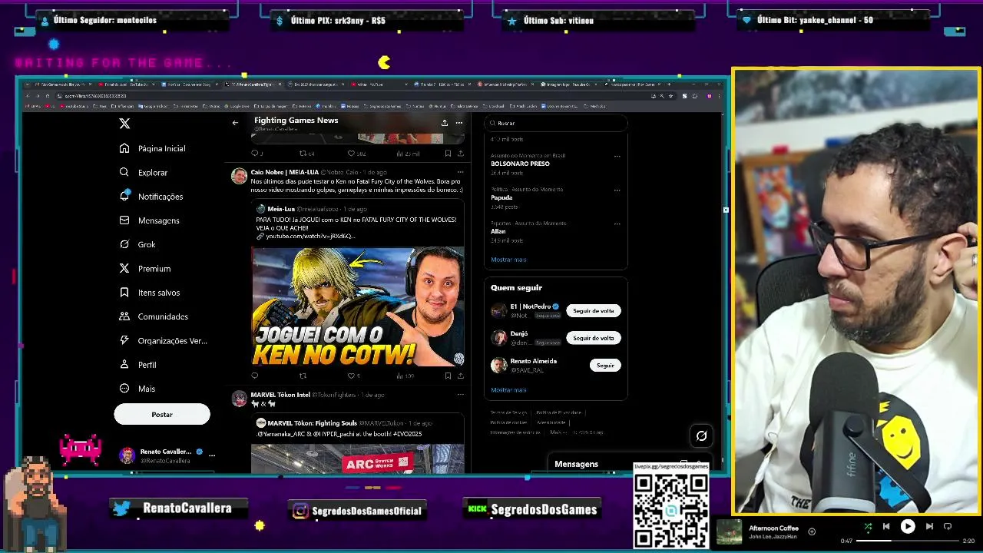Image resolution: width=983 pixels, height=553 pixels.
Task: Open options for Papuda trend
Action: [x=617, y=190]
